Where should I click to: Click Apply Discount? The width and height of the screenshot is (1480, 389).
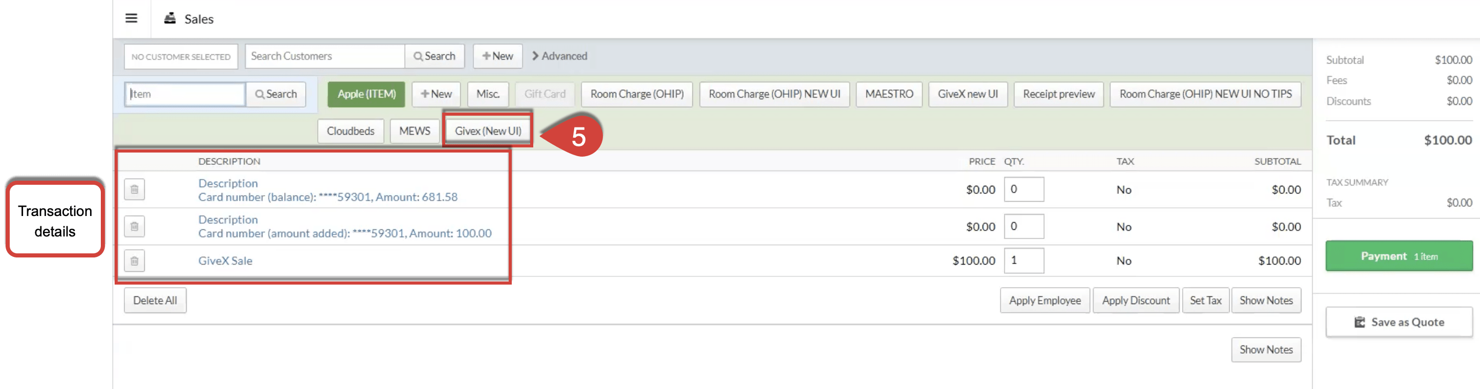(1136, 300)
